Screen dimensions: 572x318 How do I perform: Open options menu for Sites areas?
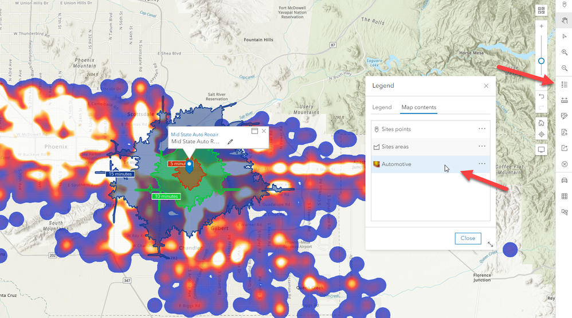coord(482,146)
